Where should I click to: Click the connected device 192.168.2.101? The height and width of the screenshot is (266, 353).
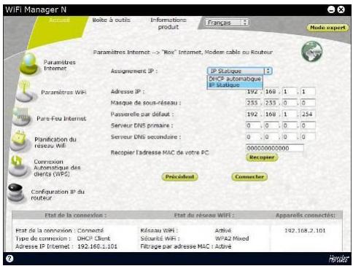click(305, 230)
